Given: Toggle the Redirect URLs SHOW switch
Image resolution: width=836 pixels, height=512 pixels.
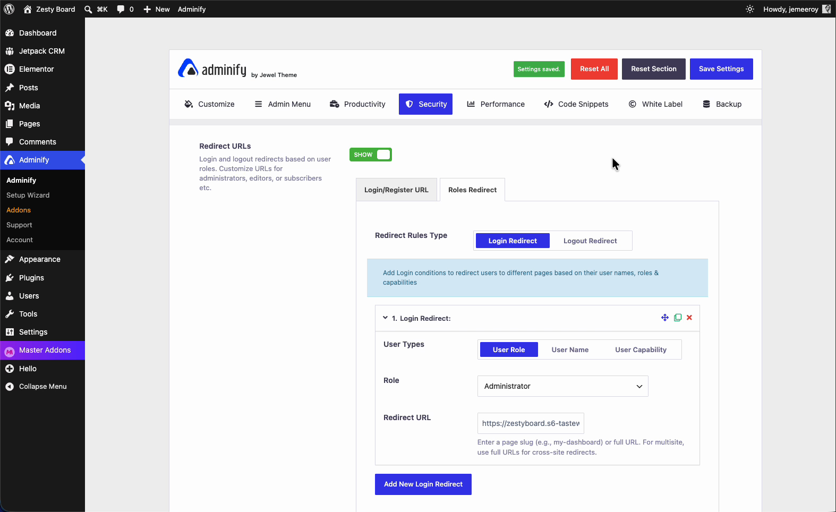Looking at the screenshot, I should tap(371, 155).
